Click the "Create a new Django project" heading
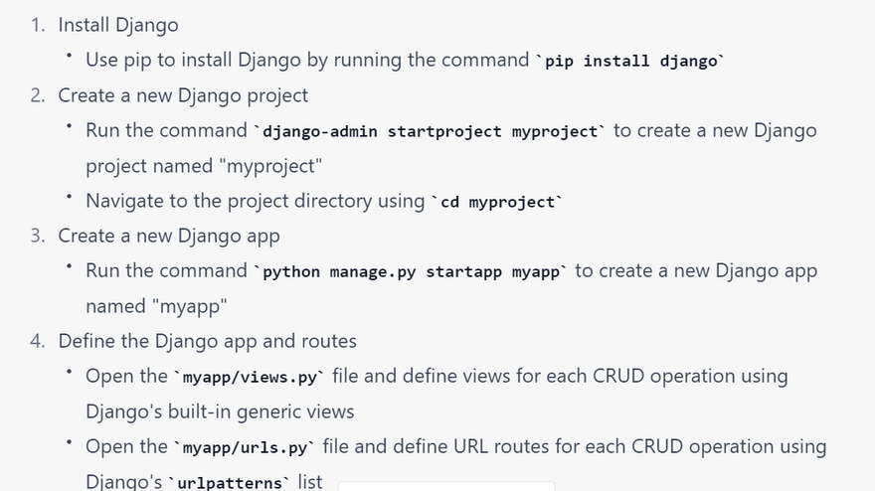Screen dimensions: 875x491 coord(183,95)
